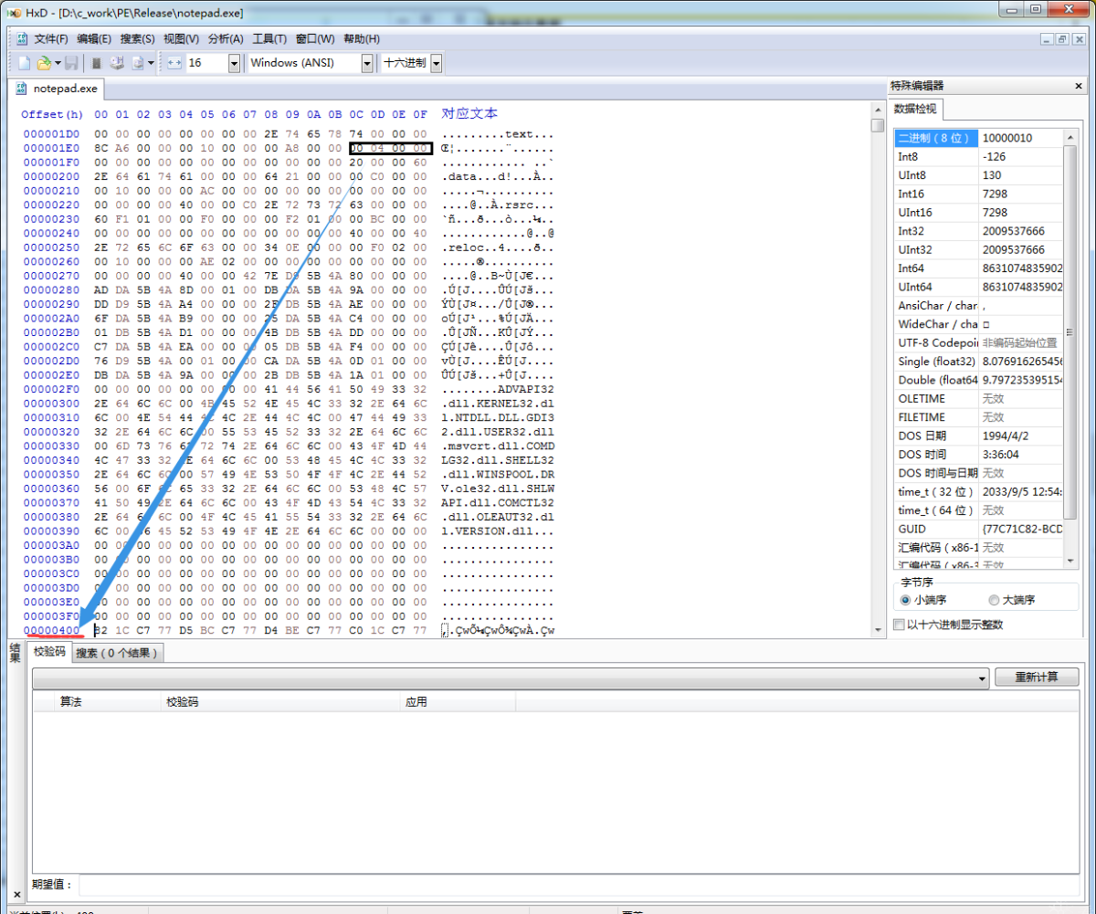Click offset 00000400 in the offset column
This screenshot has height=914, width=1096.
click(51, 630)
